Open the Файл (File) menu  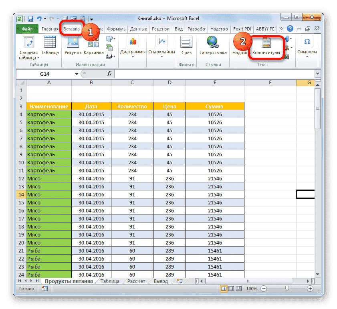(27, 29)
